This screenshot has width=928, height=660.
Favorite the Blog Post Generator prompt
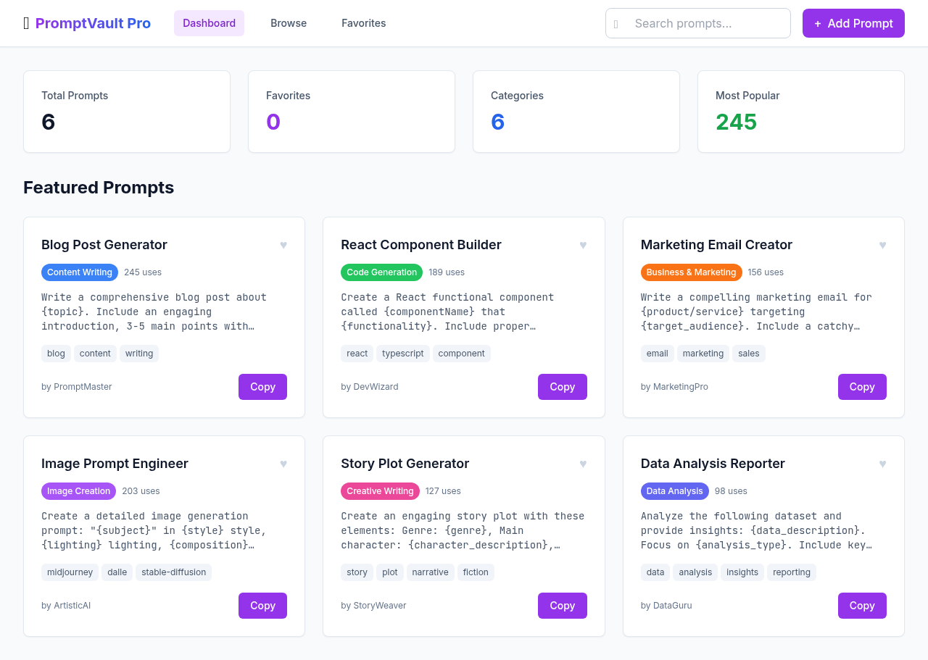click(283, 245)
